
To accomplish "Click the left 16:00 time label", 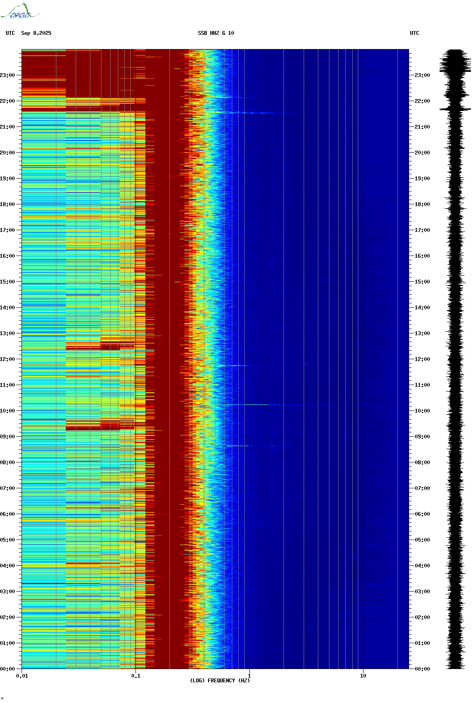I will pyautogui.click(x=7, y=256).
